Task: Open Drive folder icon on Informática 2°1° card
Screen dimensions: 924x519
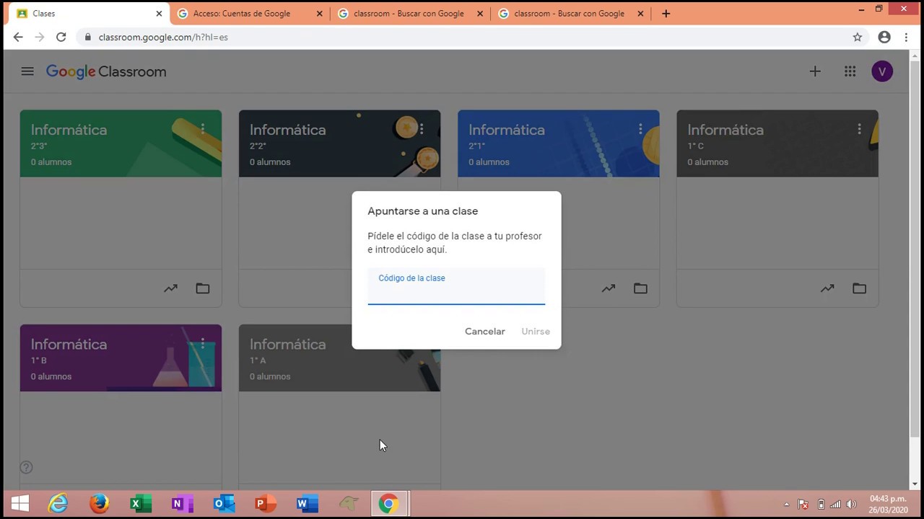Action: pyautogui.click(x=640, y=288)
